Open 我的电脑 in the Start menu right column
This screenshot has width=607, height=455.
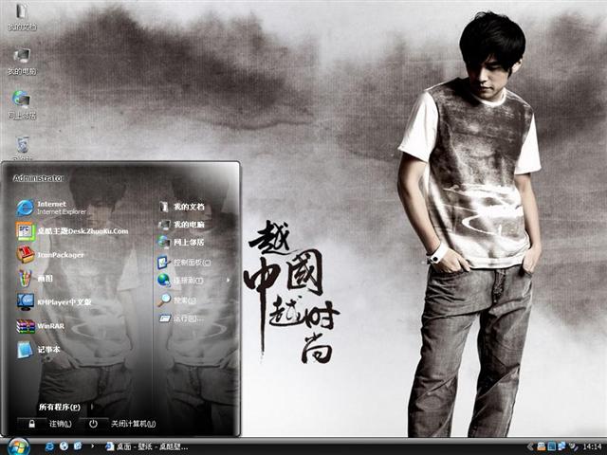coord(181,225)
